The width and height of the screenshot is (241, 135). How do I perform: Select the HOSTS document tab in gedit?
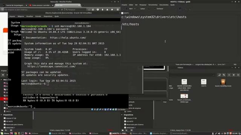126,13
